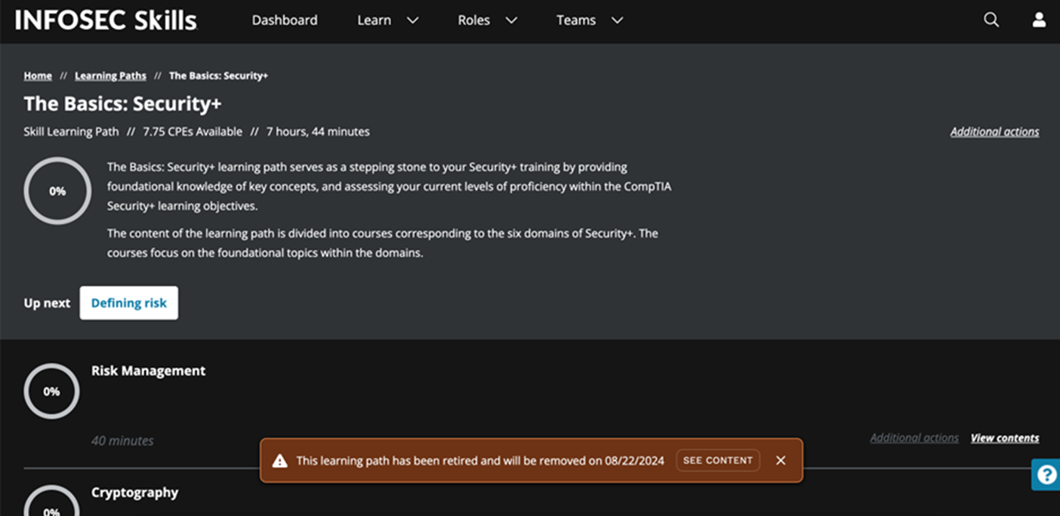Click the Home breadcrumb link
This screenshot has width=1060, height=516.
(38, 75)
